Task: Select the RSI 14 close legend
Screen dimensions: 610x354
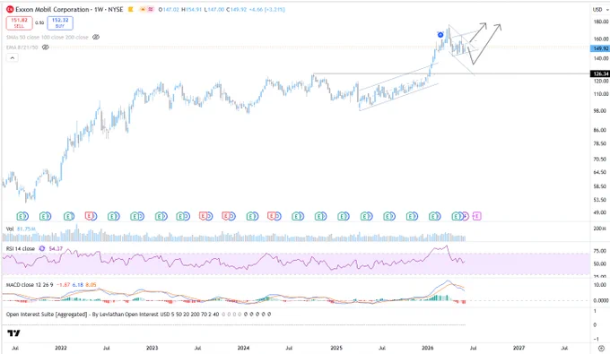Action: point(21,248)
